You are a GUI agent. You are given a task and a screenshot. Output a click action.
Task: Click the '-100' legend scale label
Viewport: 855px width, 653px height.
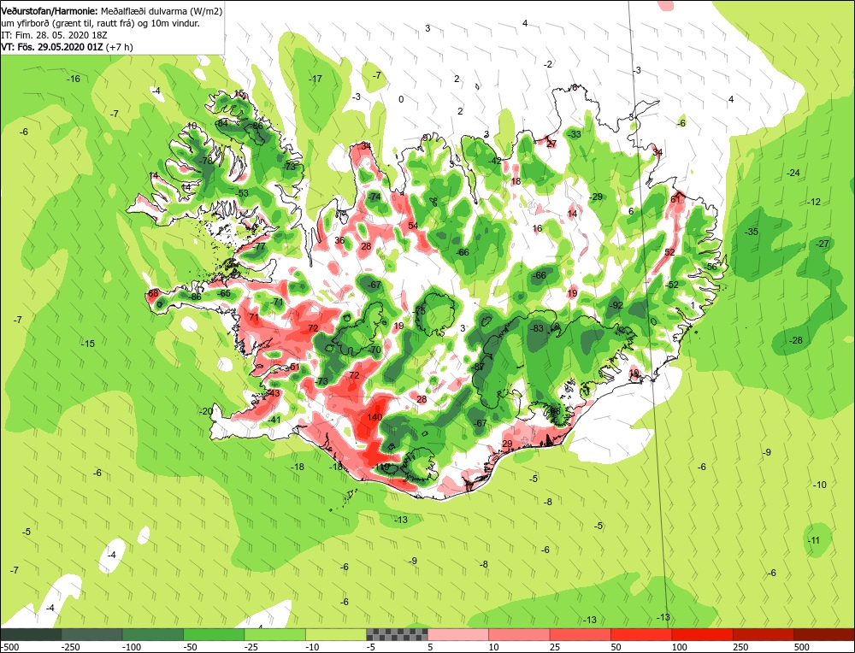point(132,647)
